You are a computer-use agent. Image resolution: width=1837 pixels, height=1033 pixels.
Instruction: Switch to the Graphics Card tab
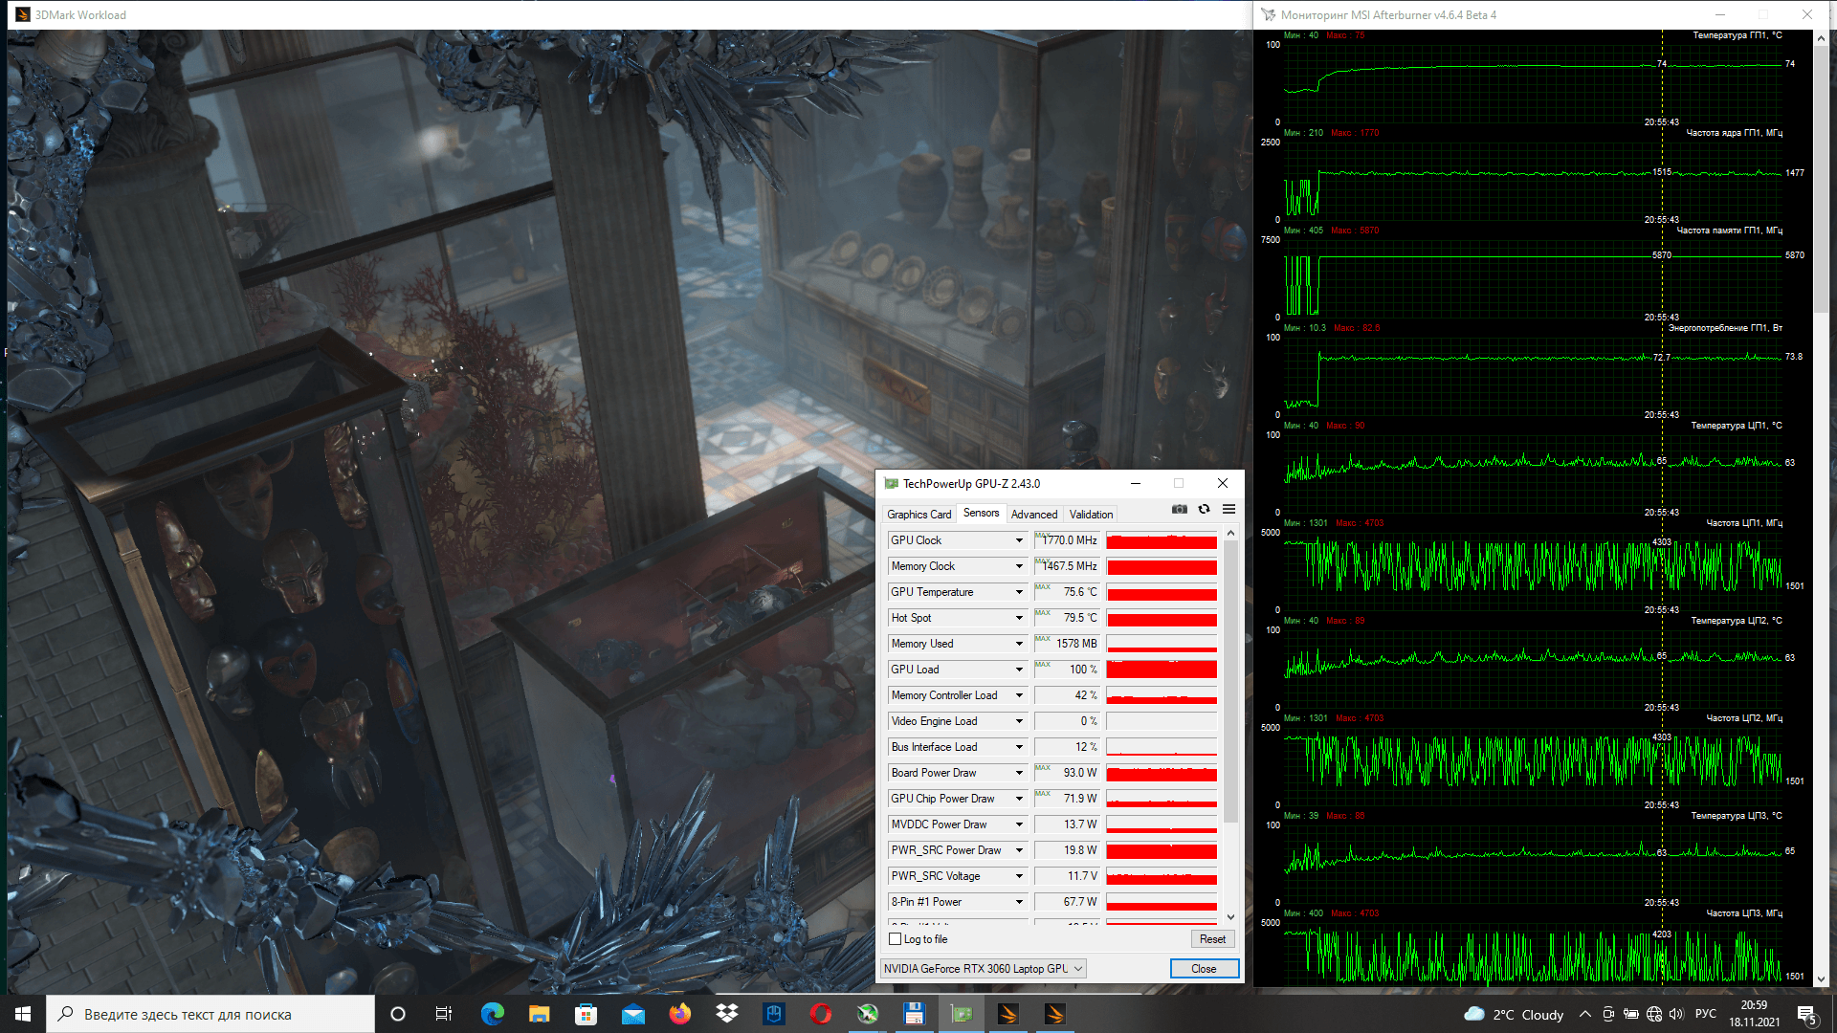tap(918, 515)
